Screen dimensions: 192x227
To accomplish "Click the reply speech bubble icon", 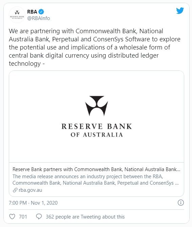I will pyautogui.click(x=39, y=216).
